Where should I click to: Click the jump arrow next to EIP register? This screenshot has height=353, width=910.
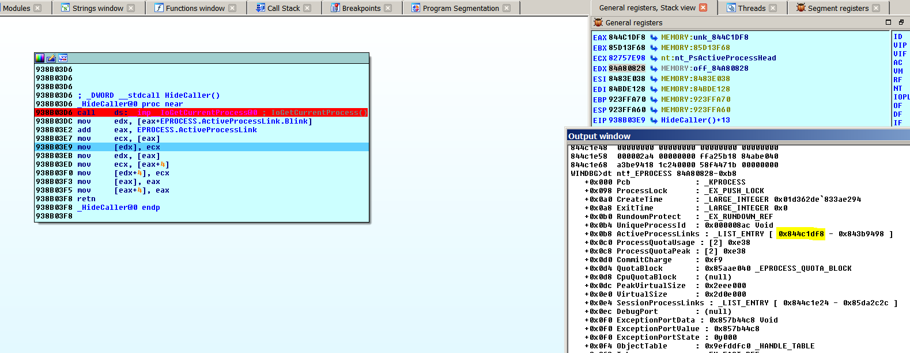click(x=654, y=120)
